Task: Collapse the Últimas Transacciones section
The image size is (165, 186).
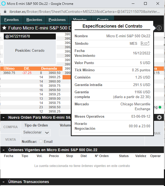Action: point(3,182)
